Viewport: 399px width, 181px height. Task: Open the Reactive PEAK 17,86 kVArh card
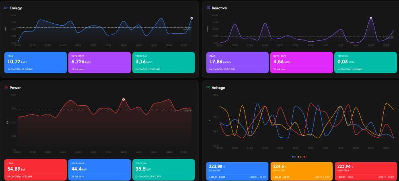click(237, 62)
